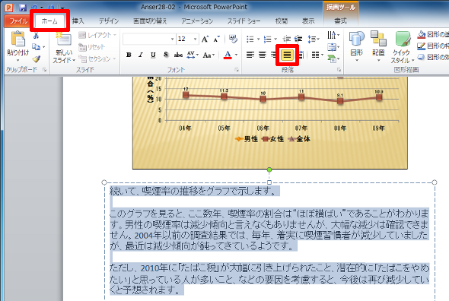Switch to the Animations (アニメーション) tab

tap(197, 21)
